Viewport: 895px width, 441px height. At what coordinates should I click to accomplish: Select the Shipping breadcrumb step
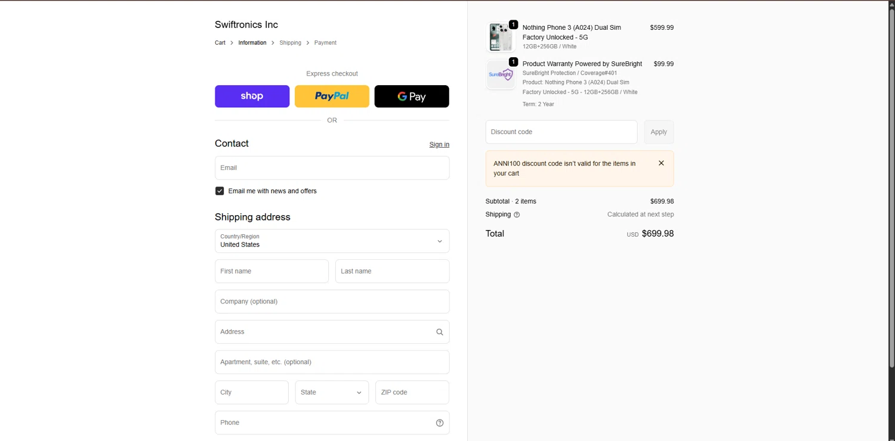click(290, 43)
